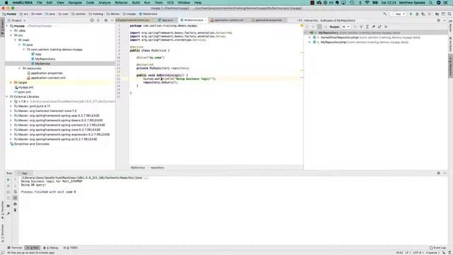This screenshot has height=255, width=453.
Task: Open Hierarchy panel settings gear
Action: tap(439, 21)
